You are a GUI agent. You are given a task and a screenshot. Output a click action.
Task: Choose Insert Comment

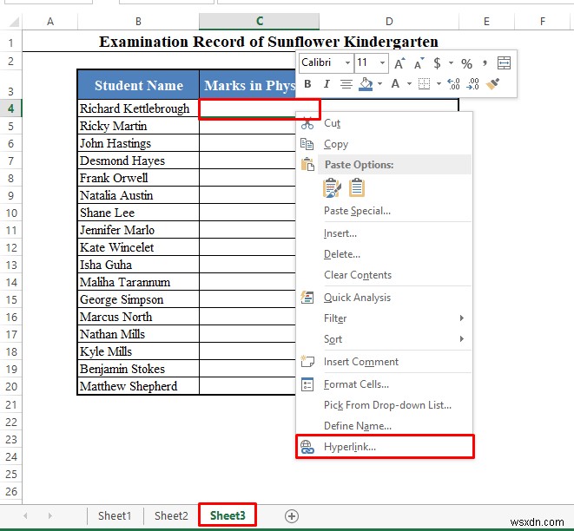(x=385, y=362)
